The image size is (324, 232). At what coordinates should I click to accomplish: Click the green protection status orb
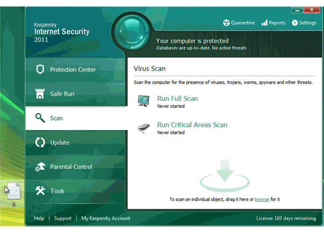point(132,32)
